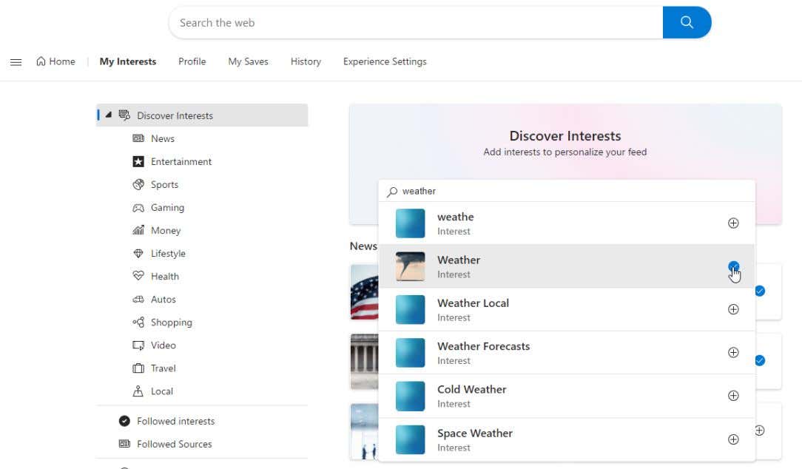
Task: Click the interest search magnifier icon
Action: (x=392, y=192)
